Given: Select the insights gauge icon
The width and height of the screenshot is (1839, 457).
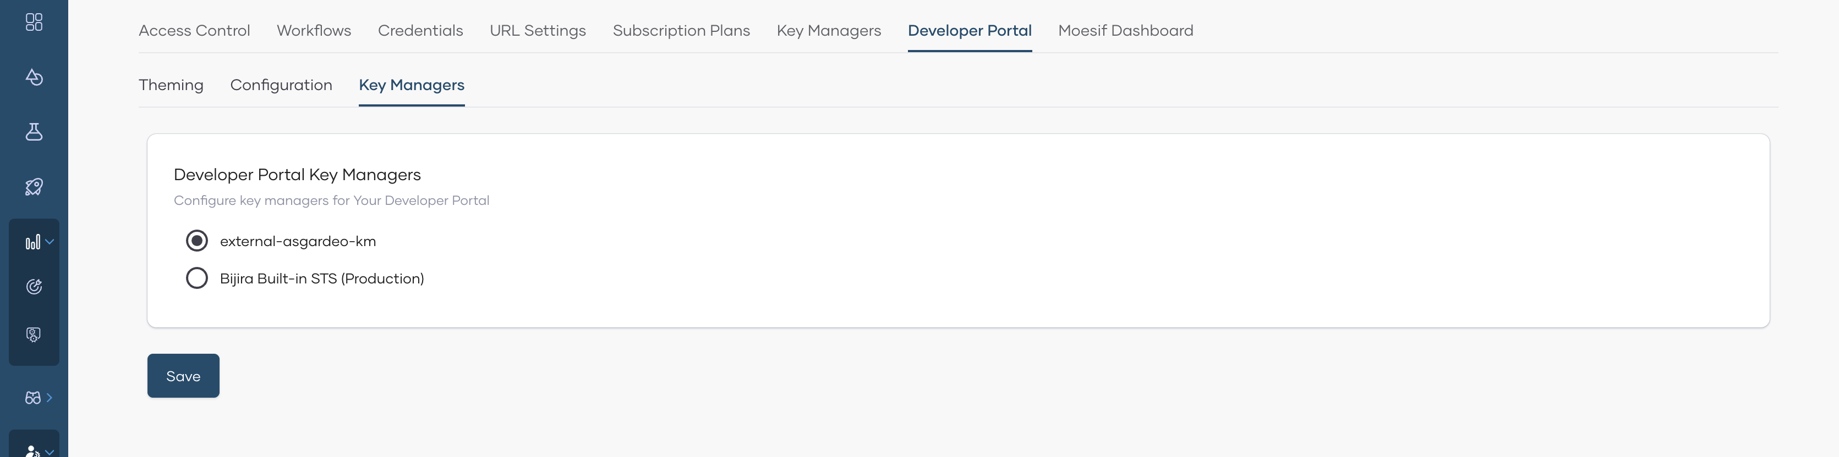Looking at the screenshot, I should [34, 287].
